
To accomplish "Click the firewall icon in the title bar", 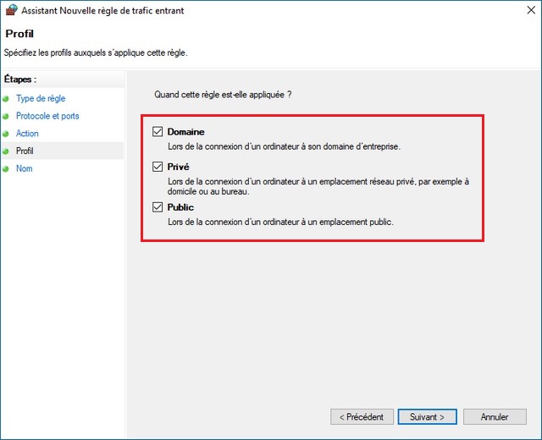I will tap(10, 10).
